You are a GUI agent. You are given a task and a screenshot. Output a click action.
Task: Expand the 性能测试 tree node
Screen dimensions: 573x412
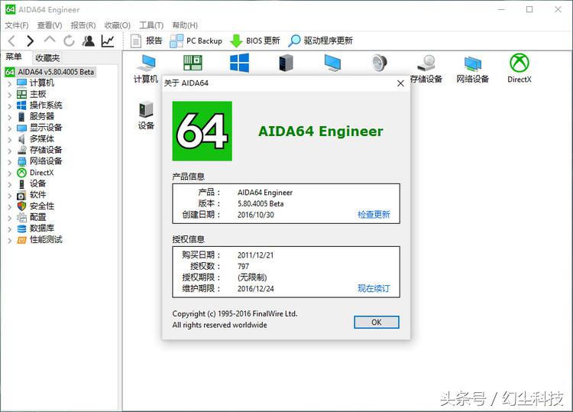tap(9, 240)
